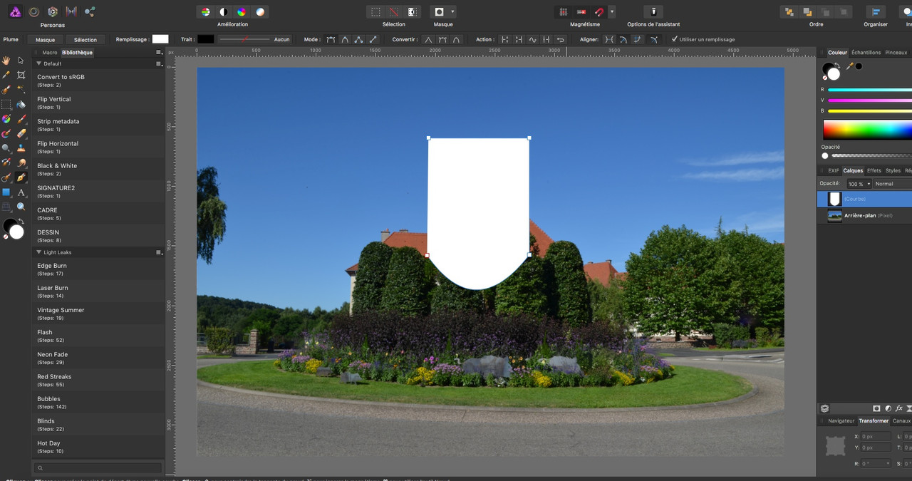This screenshot has width=912, height=481.
Task: Open the Normal blend mode dropdown
Action: pos(893,184)
